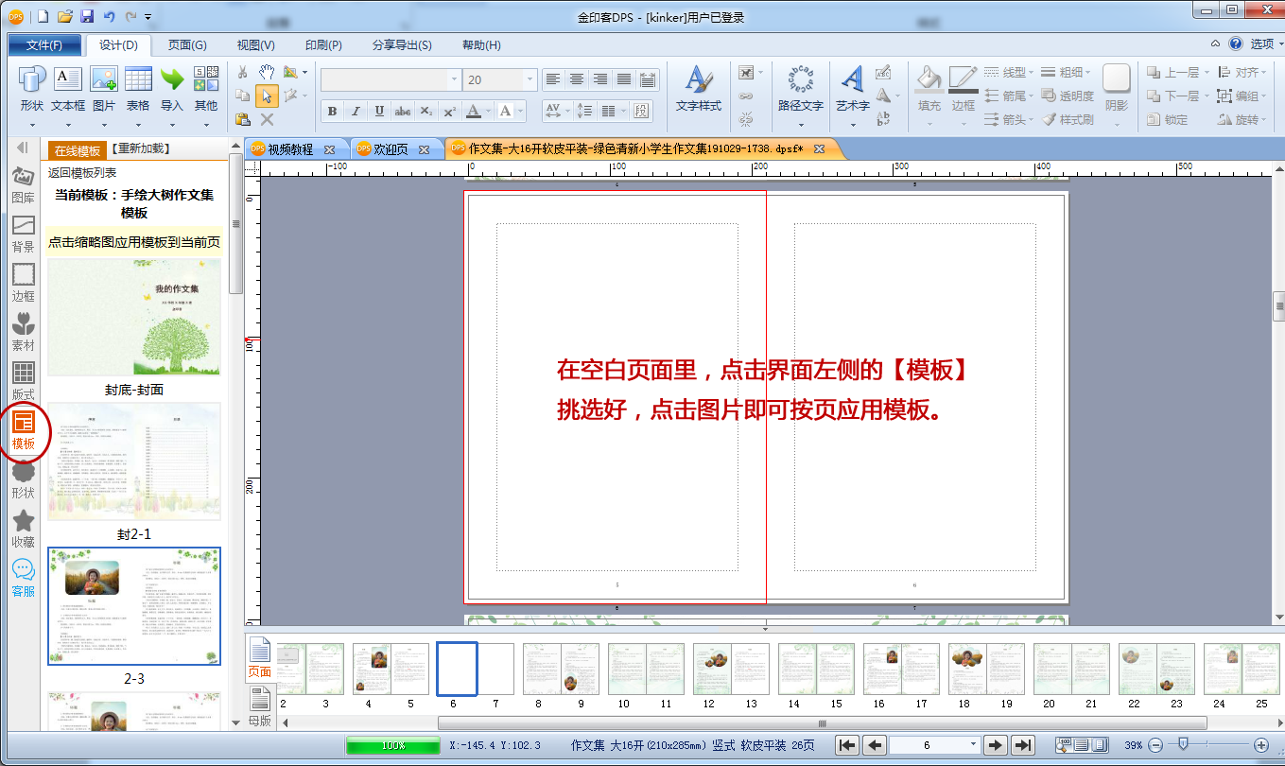Open the 版式 layout sidebar panel
The width and height of the screenshot is (1285, 766).
[x=23, y=381]
